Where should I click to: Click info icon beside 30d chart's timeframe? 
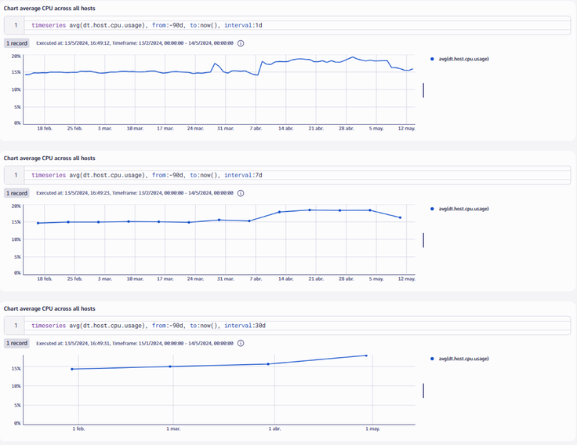[x=241, y=343]
